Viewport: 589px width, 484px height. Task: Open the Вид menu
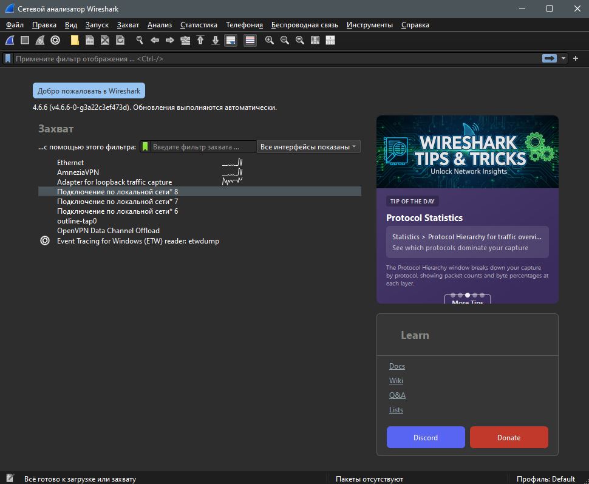(x=71, y=25)
